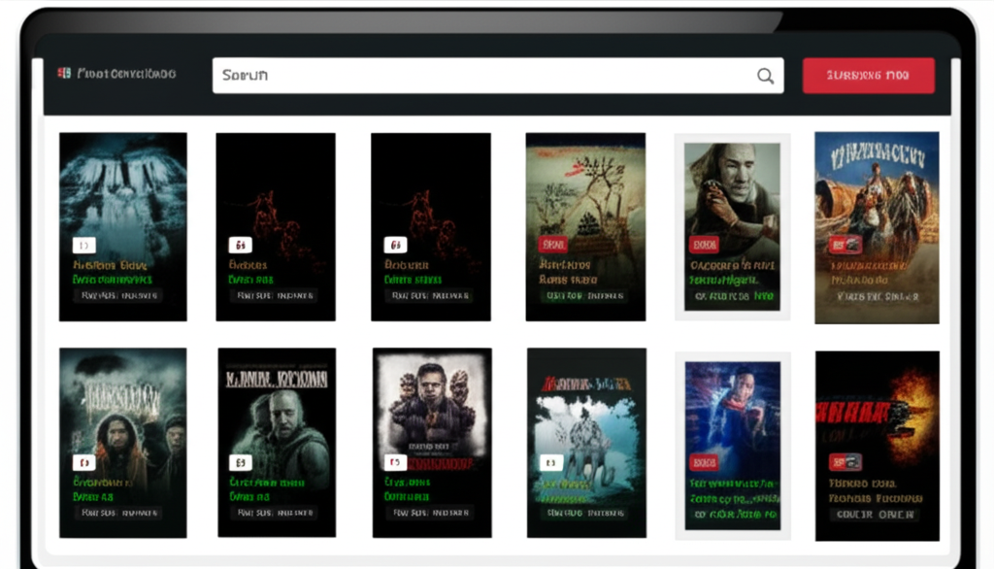Click the red badge on the waterfall poster

tap(83, 245)
